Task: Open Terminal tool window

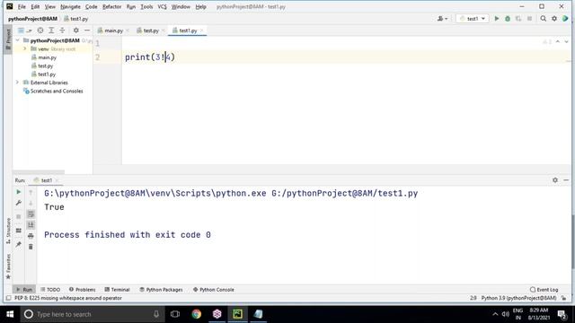Action: pos(117,289)
